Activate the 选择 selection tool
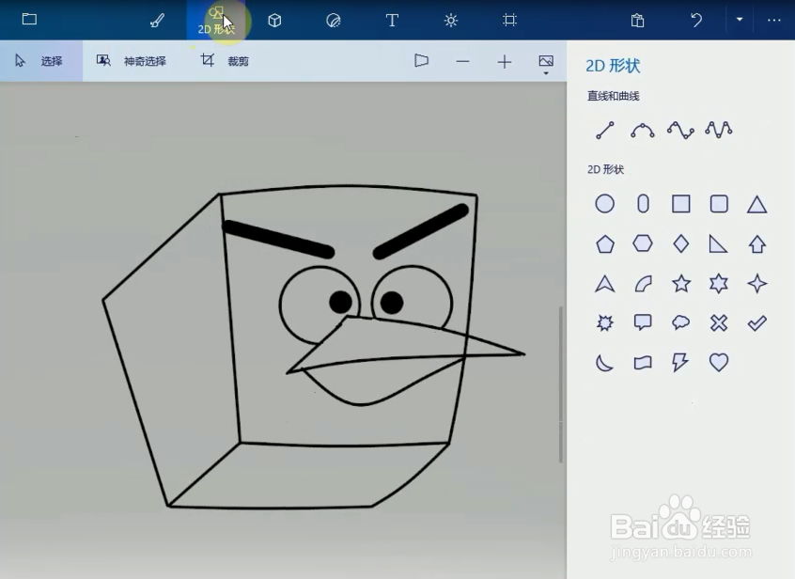The image size is (795, 579). [x=41, y=61]
